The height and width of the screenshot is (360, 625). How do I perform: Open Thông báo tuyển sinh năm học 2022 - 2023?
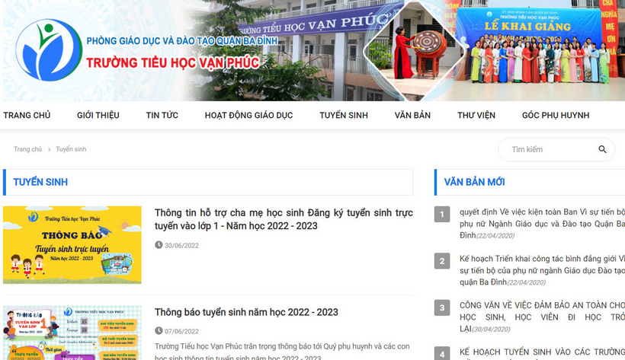coord(246,312)
